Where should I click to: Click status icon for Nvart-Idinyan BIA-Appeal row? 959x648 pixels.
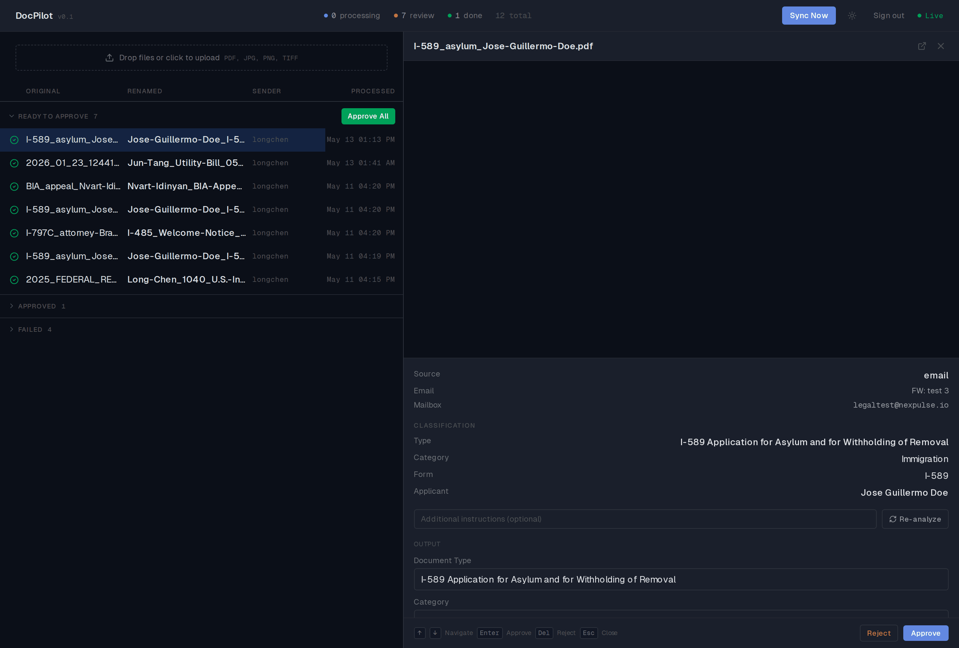click(x=14, y=187)
